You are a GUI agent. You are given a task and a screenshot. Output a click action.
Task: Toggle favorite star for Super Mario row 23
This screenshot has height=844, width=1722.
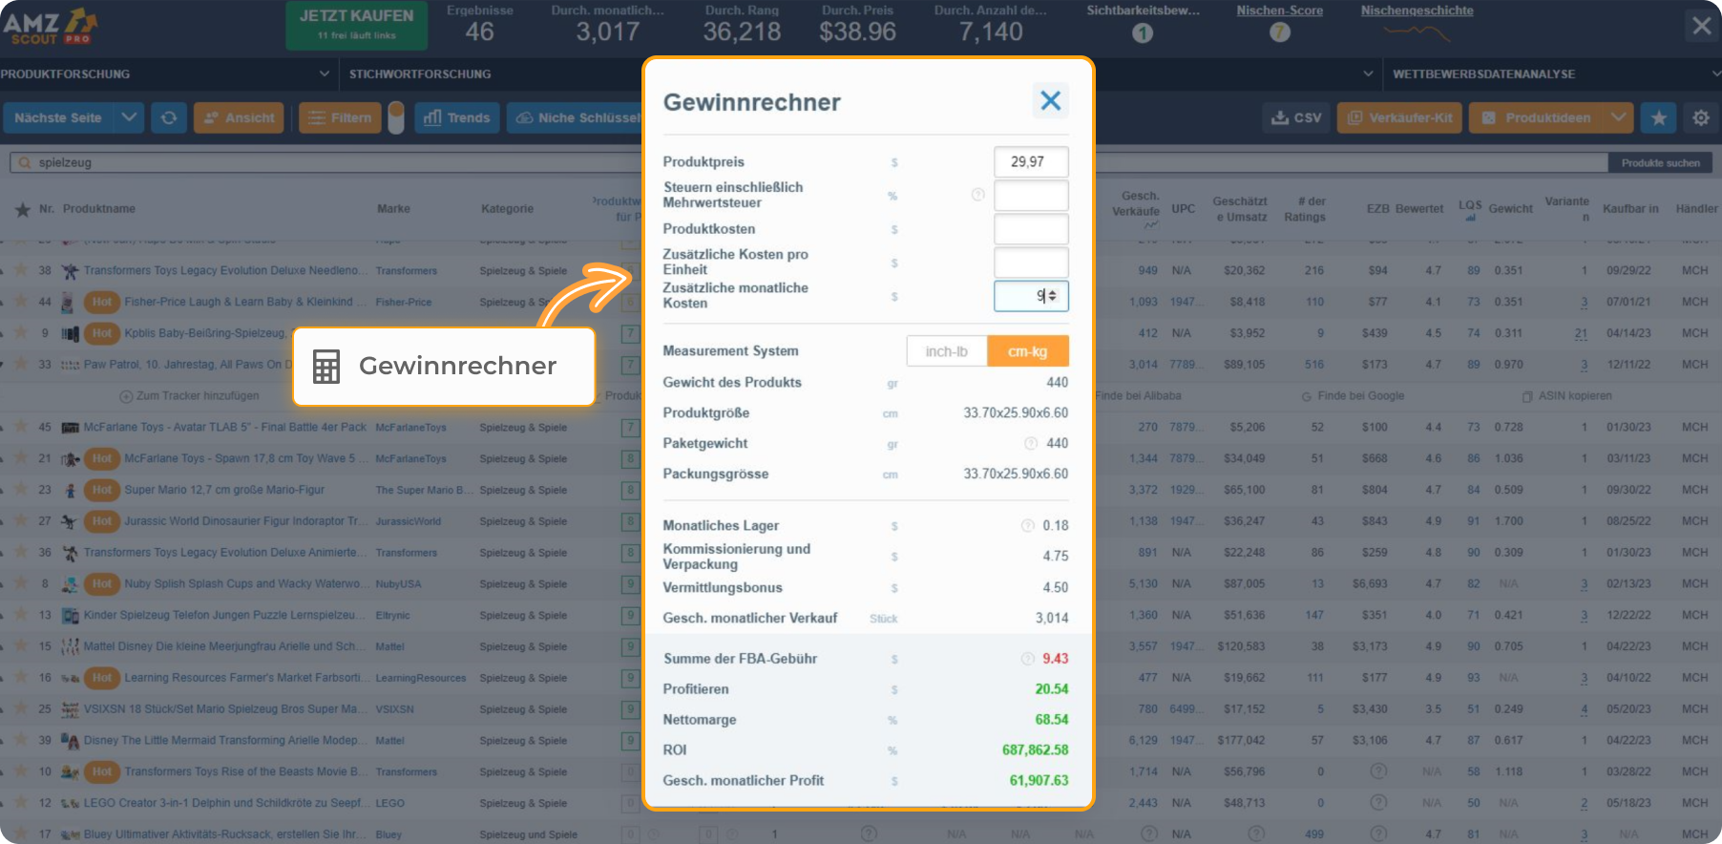click(x=20, y=490)
